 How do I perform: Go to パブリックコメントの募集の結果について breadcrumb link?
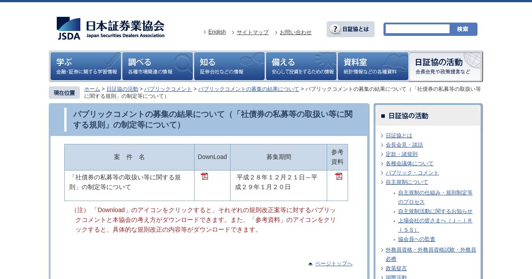(x=249, y=89)
